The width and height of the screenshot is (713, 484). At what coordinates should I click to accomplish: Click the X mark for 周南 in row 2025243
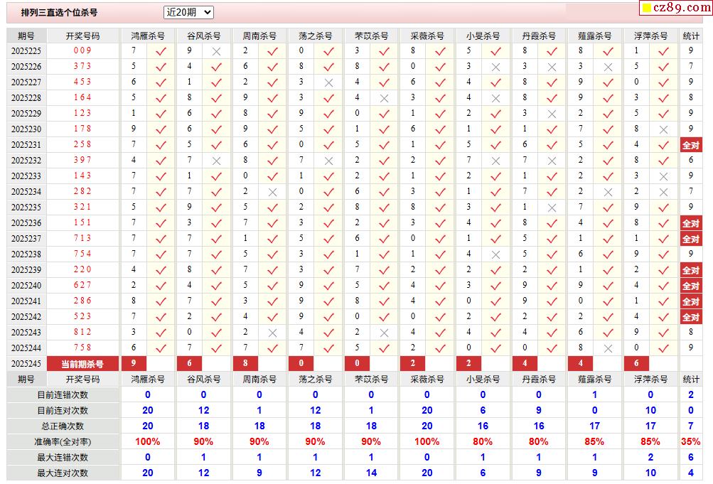tap(272, 333)
